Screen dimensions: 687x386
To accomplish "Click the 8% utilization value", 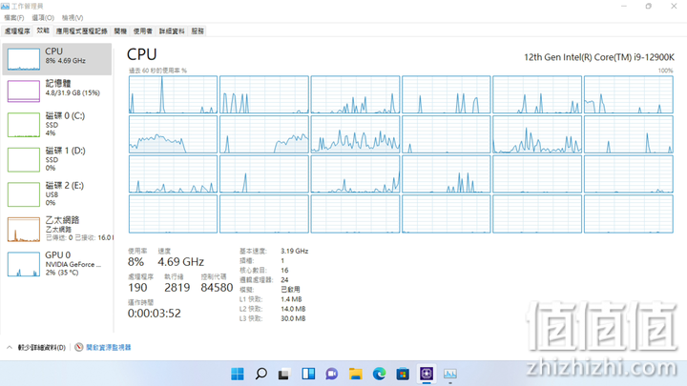I will pyautogui.click(x=135, y=262).
